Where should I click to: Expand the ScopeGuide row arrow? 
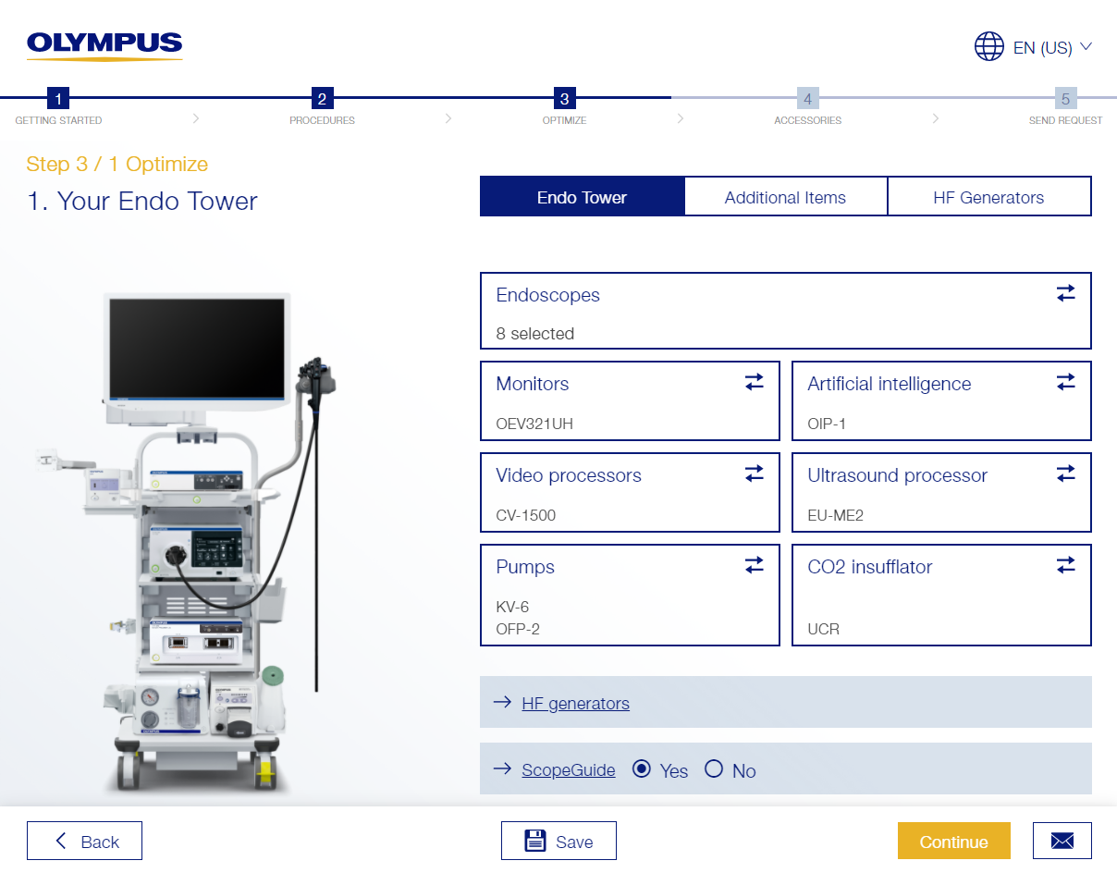click(502, 768)
